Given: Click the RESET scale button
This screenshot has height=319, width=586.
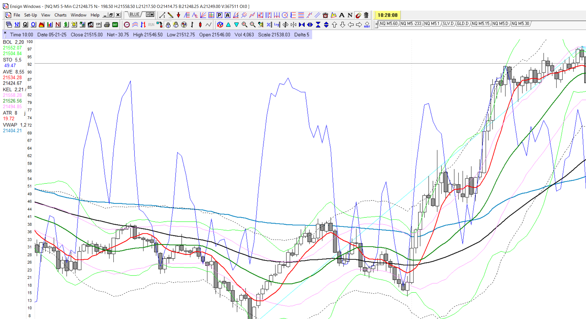Looking at the screenshot, I should (x=367, y=25).
